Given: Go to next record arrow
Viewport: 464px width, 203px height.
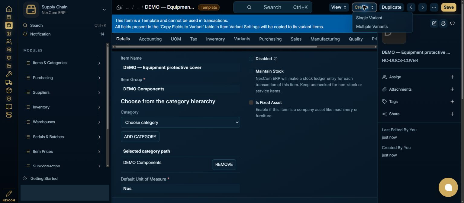Looking at the screenshot, I should tap(423, 7).
